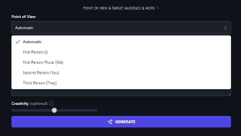Click the info icon next to Creativity
This screenshot has width=241, height=136.
51,103
